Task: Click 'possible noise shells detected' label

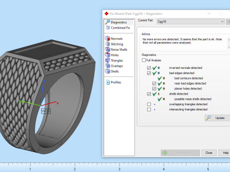Action: point(193,99)
